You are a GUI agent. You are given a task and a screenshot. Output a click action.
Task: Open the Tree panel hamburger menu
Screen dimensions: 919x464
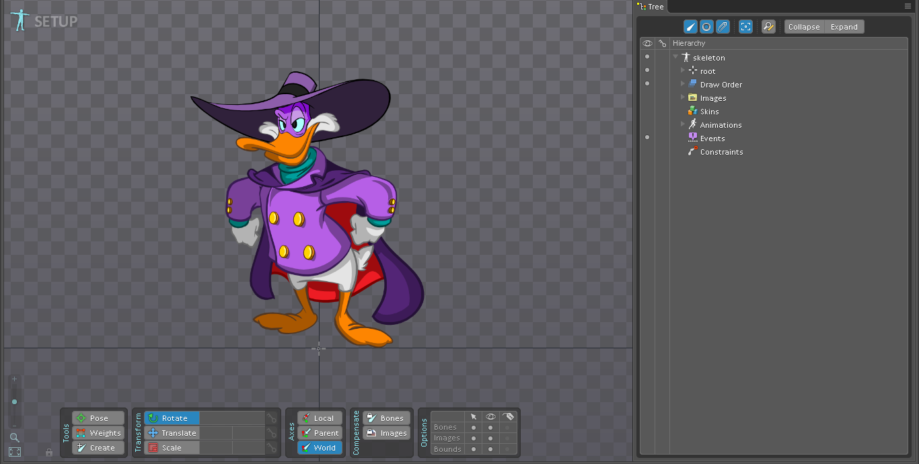pyautogui.click(x=908, y=6)
